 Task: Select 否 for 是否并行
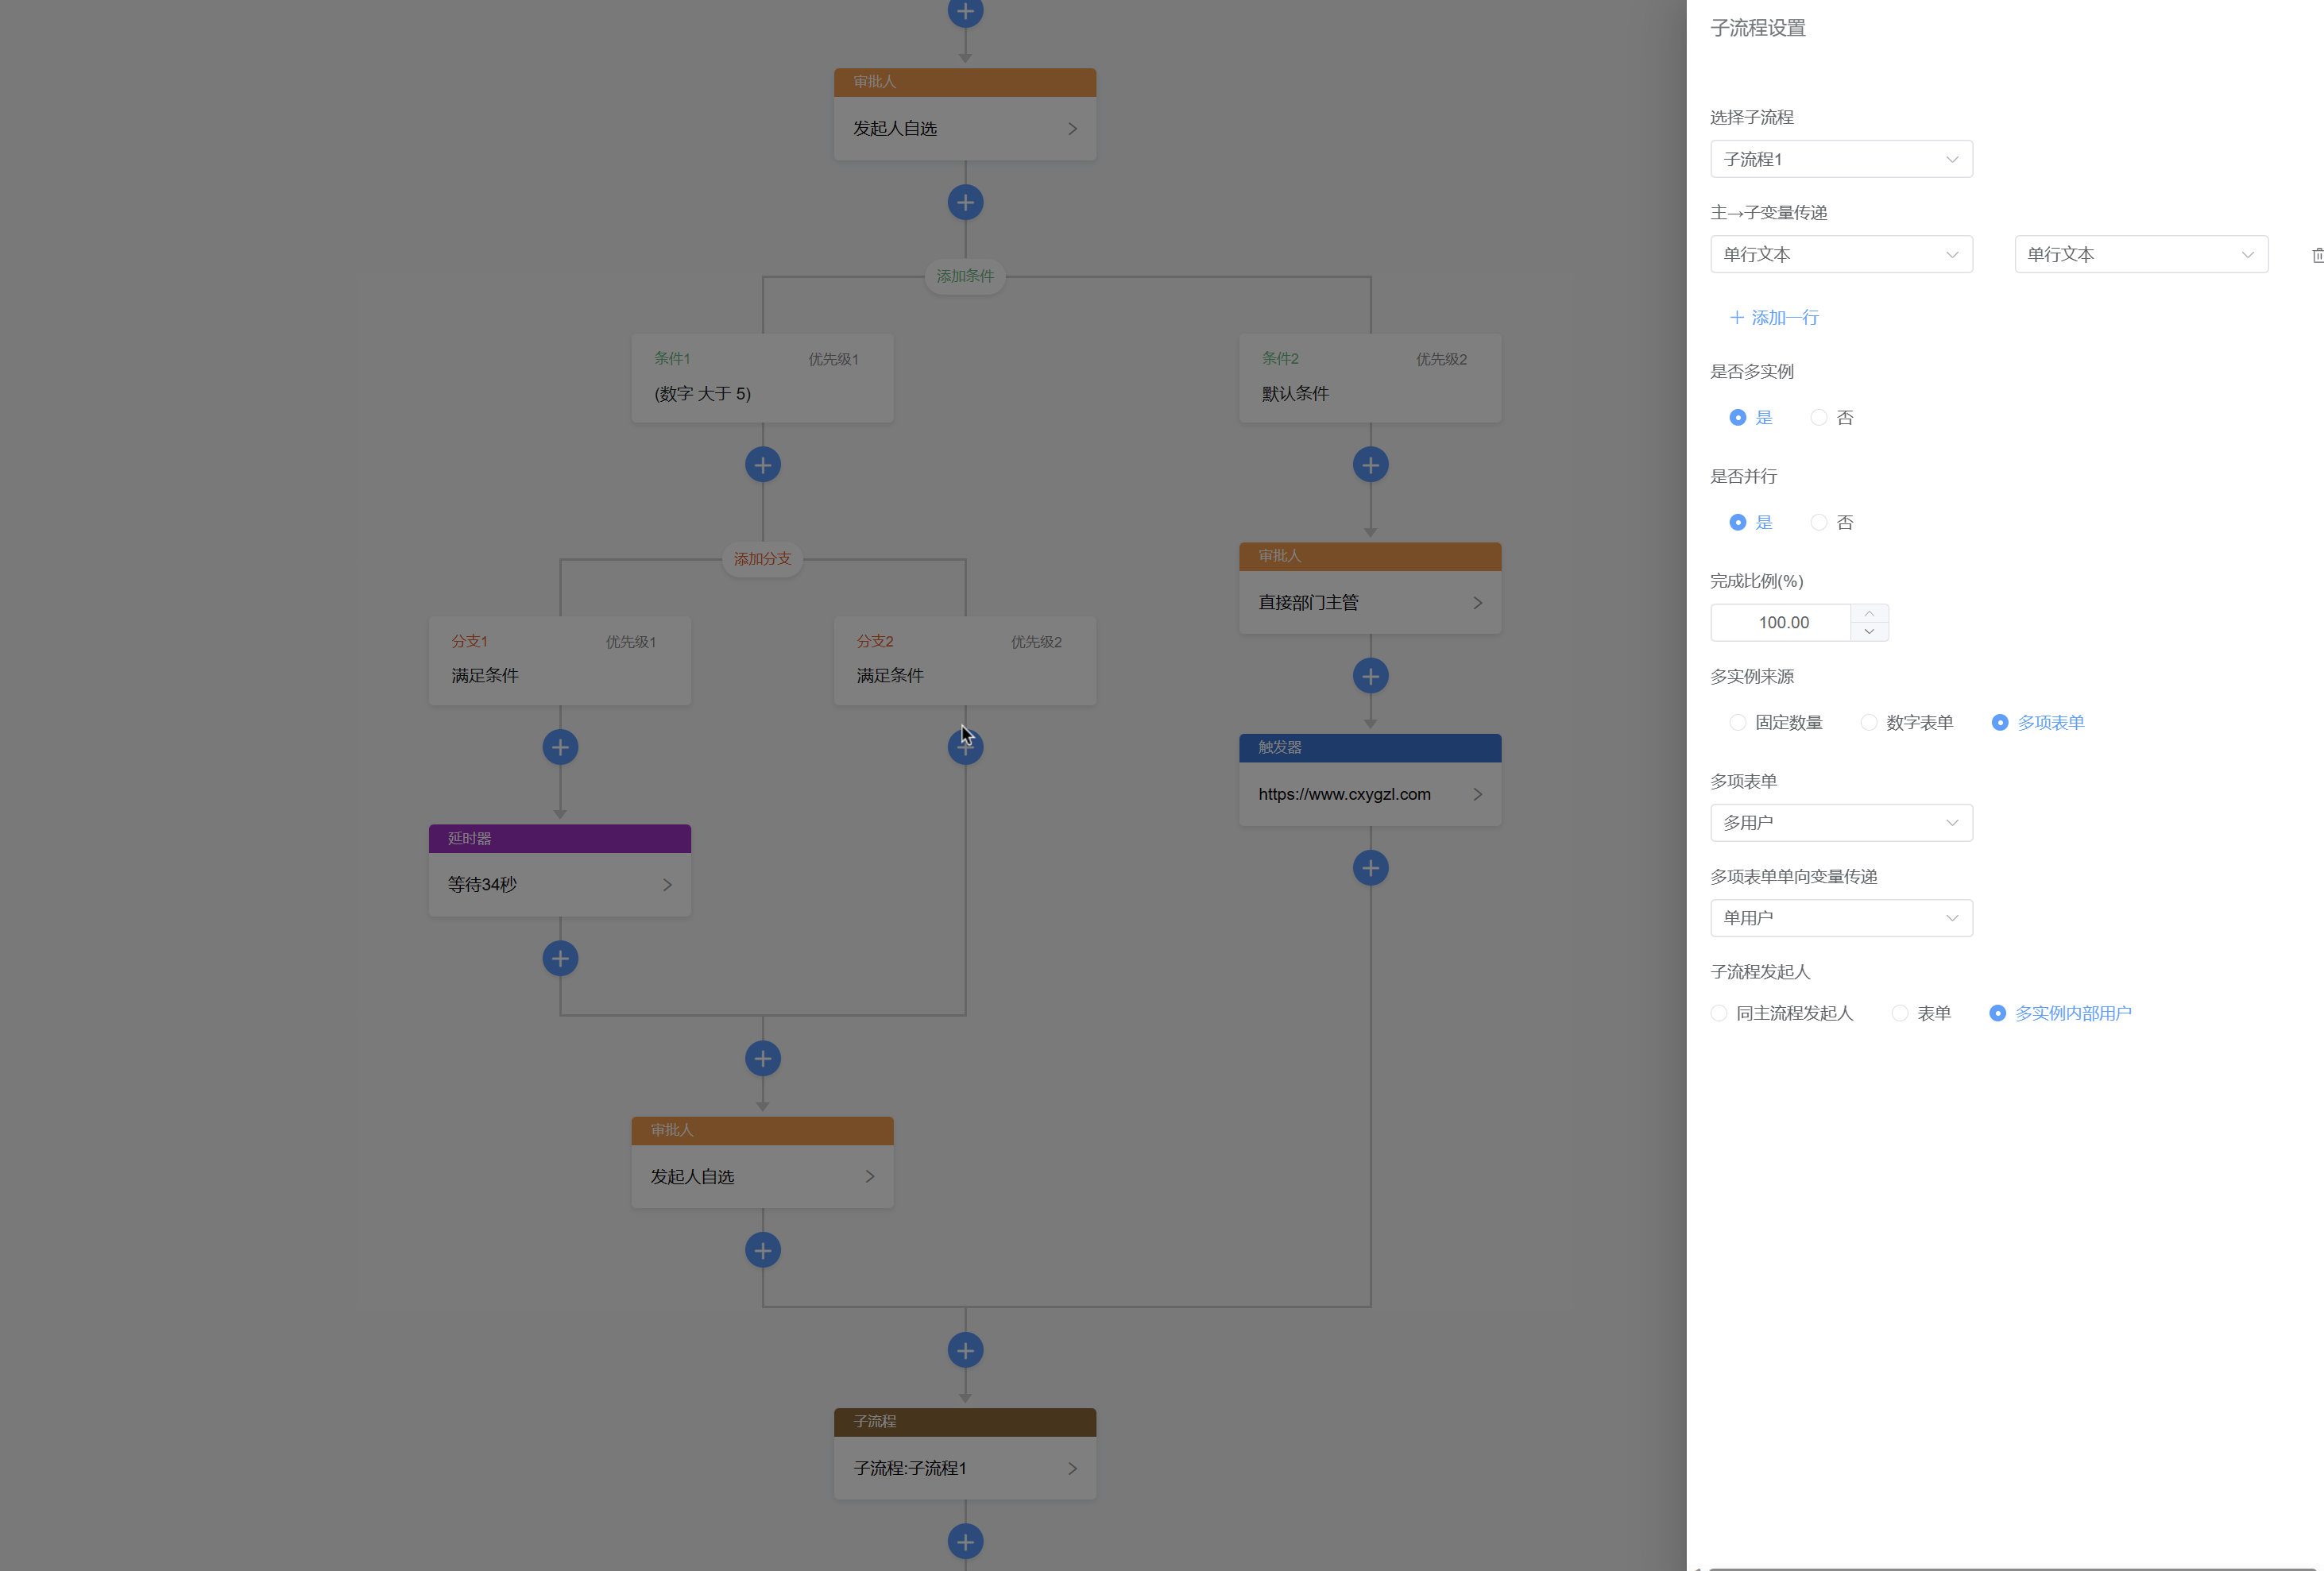coord(1819,523)
